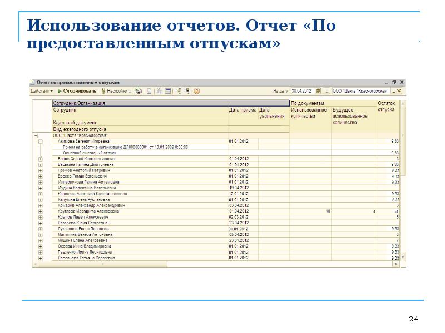Open the calendar picker next to date field
Image resolution: width=445 pixels, height=333 pixels.
coord(317,90)
